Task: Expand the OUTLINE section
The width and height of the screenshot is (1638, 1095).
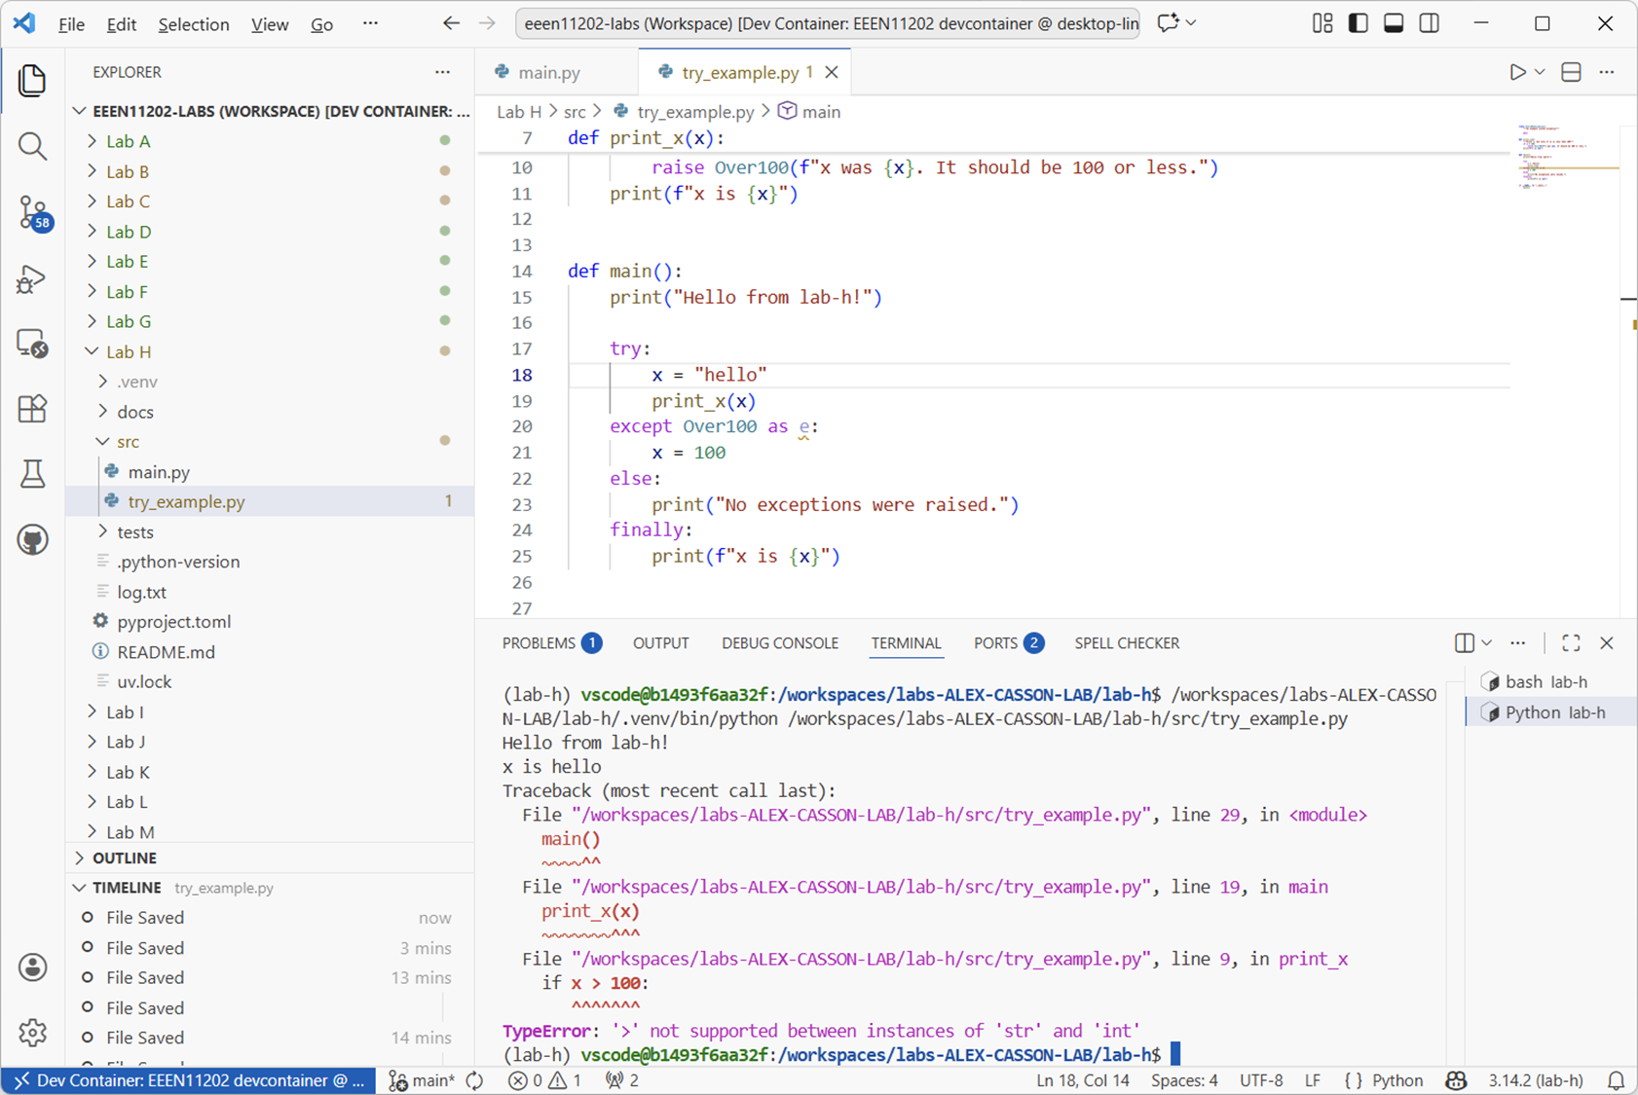Action: tap(124, 858)
